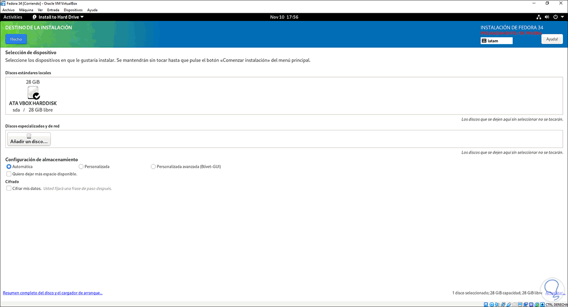The width and height of the screenshot is (568, 307).
Task: Click the Ayuda! button
Action: tap(552, 39)
